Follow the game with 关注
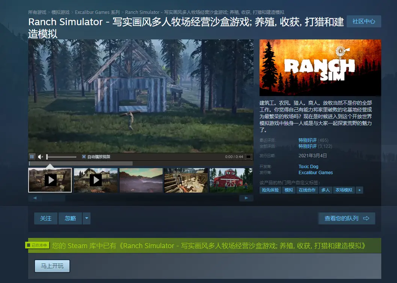 click(46, 218)
